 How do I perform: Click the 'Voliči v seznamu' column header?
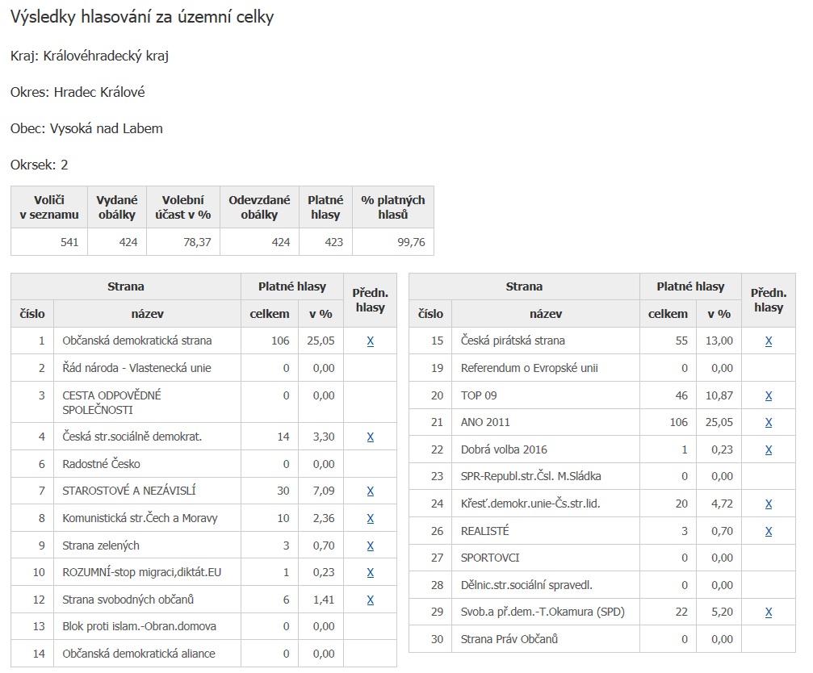tap(49, 207)
